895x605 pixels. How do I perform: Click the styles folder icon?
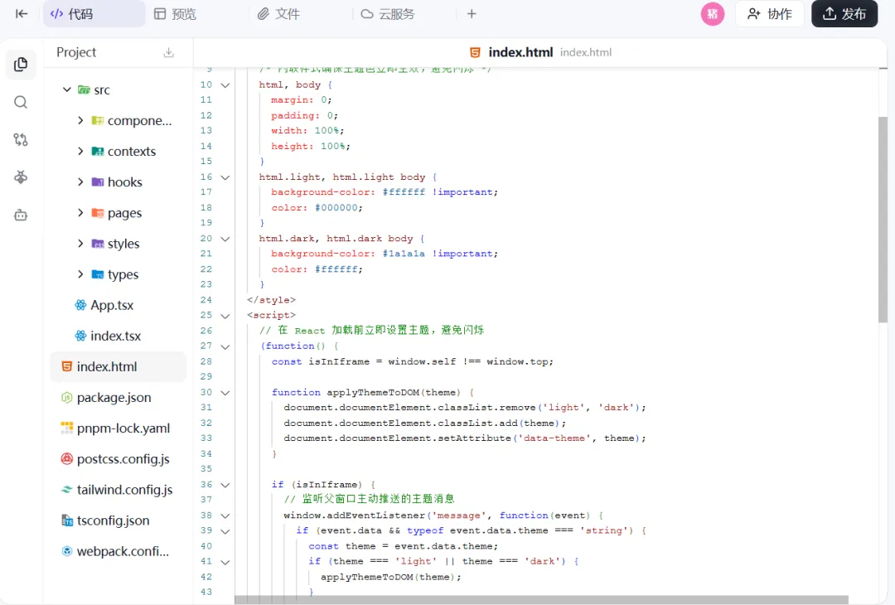pyautogui.click(x=98, y=244)
